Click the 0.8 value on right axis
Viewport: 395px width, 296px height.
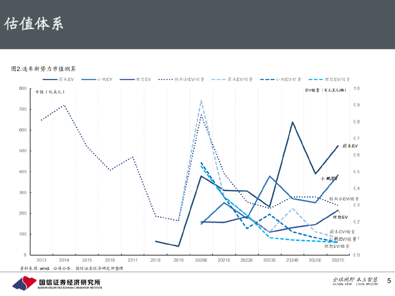point(356,122)
